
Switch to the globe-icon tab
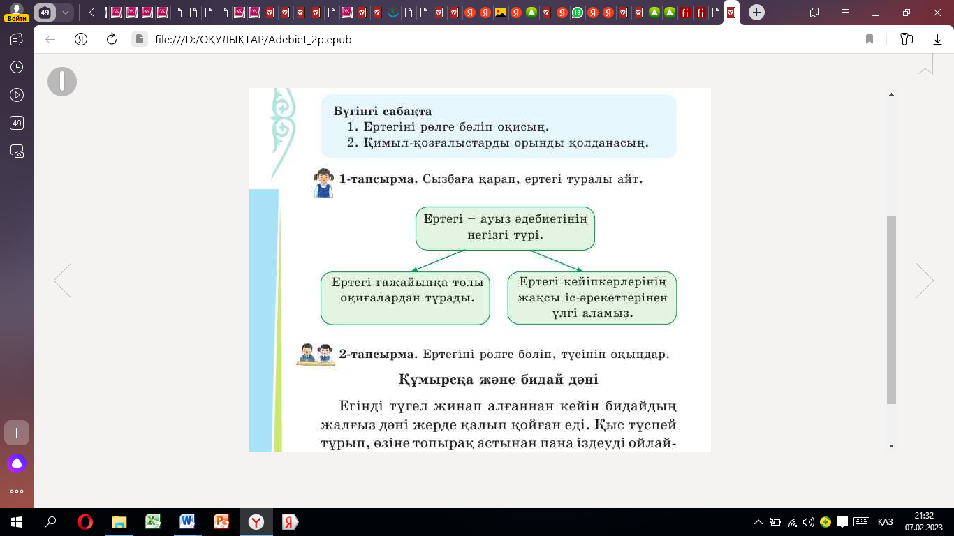(393, 13)
